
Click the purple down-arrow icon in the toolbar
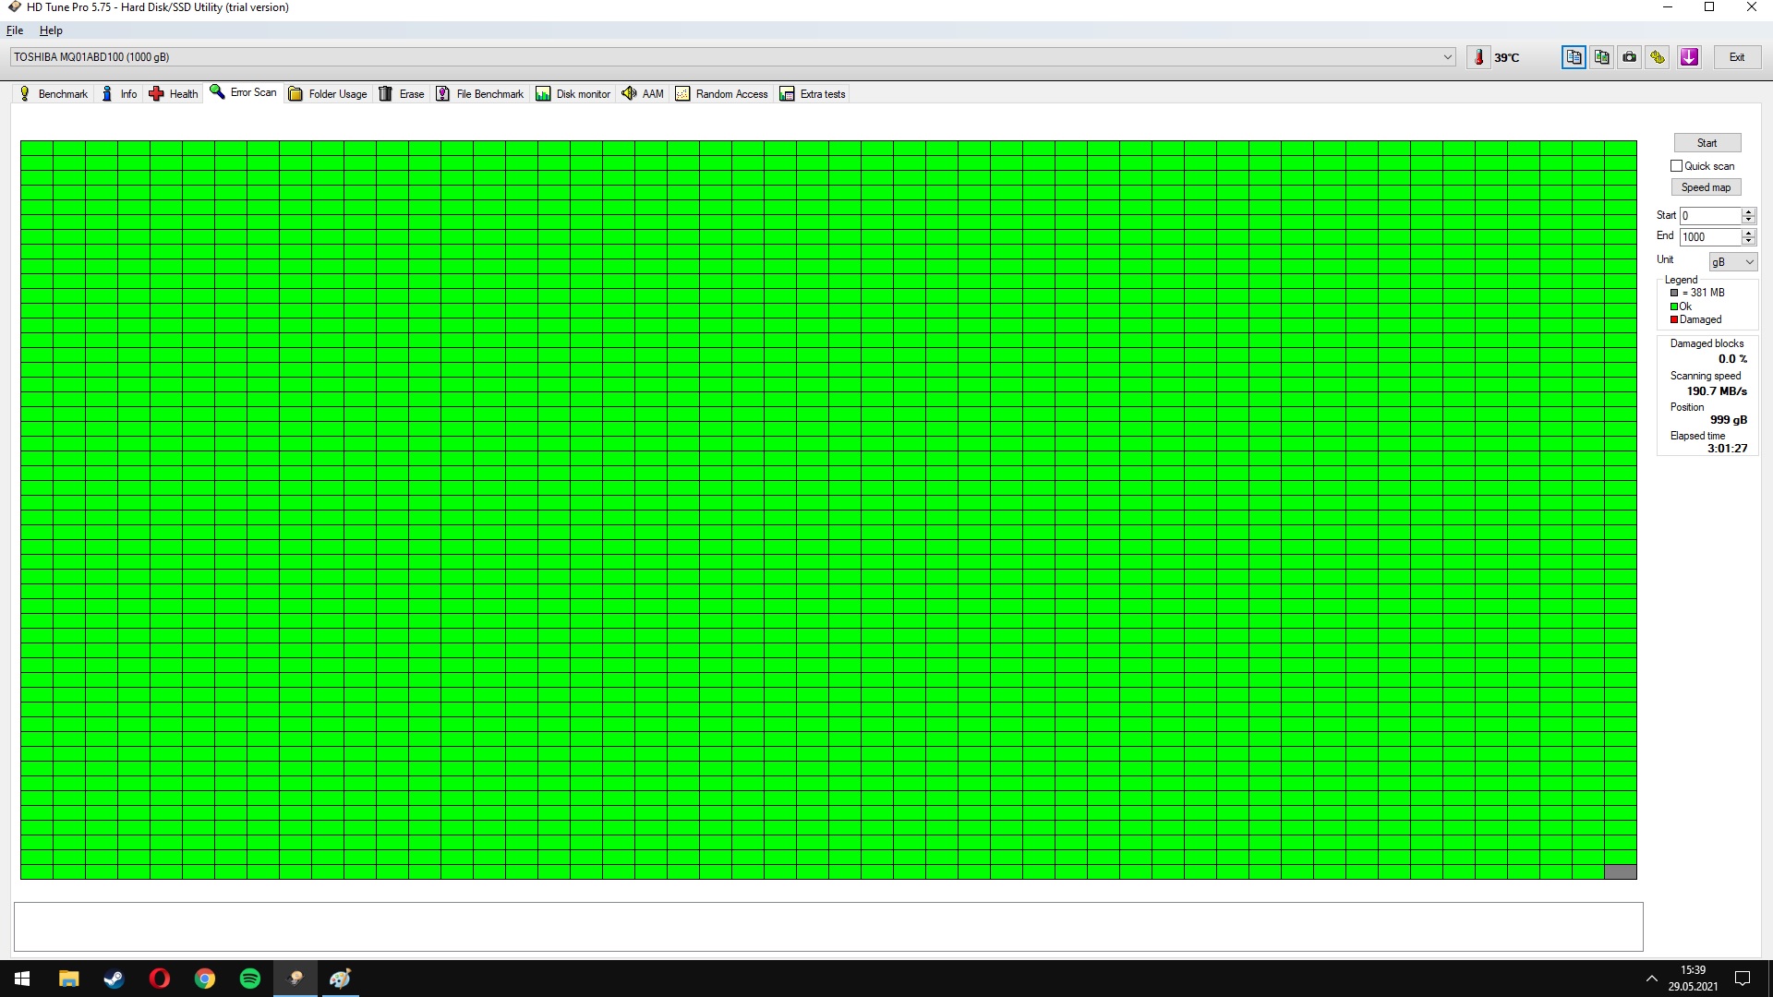pos(1689,57)
